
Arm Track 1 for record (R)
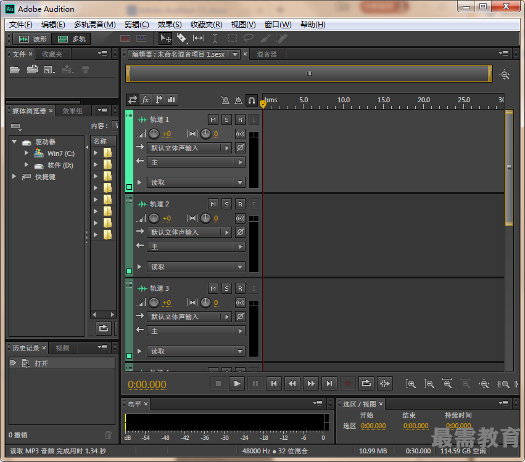pyautogui.click(x=240, y=120)
